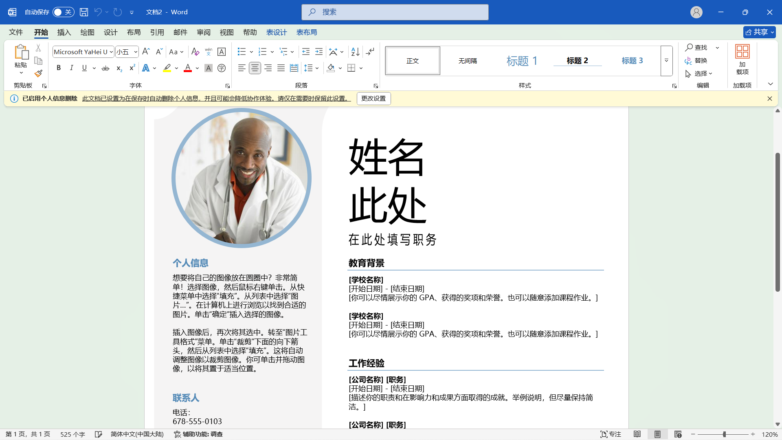The width and height of the screenshot is (782, 440).
Task: Click the search (搜索) input box
Action: (395, 12)
